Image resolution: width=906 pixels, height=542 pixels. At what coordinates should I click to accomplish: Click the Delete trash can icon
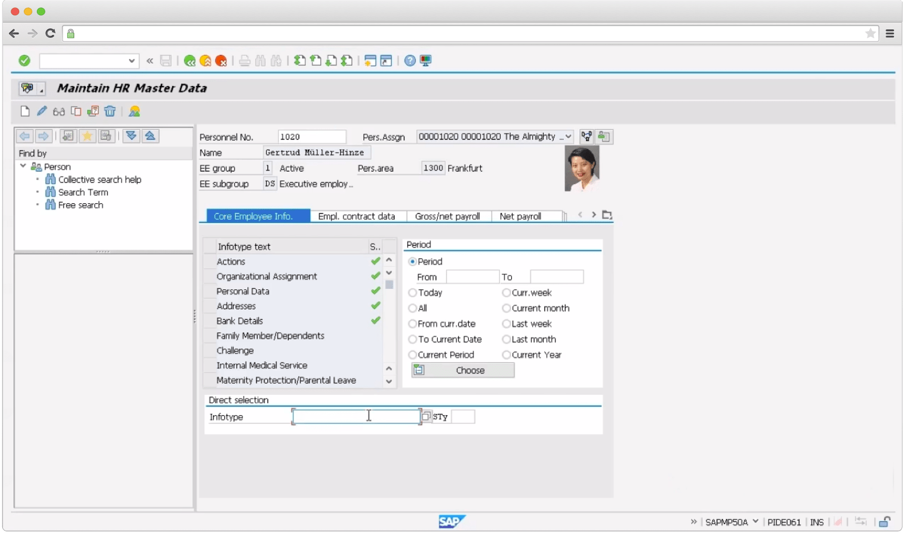[110, 111]
